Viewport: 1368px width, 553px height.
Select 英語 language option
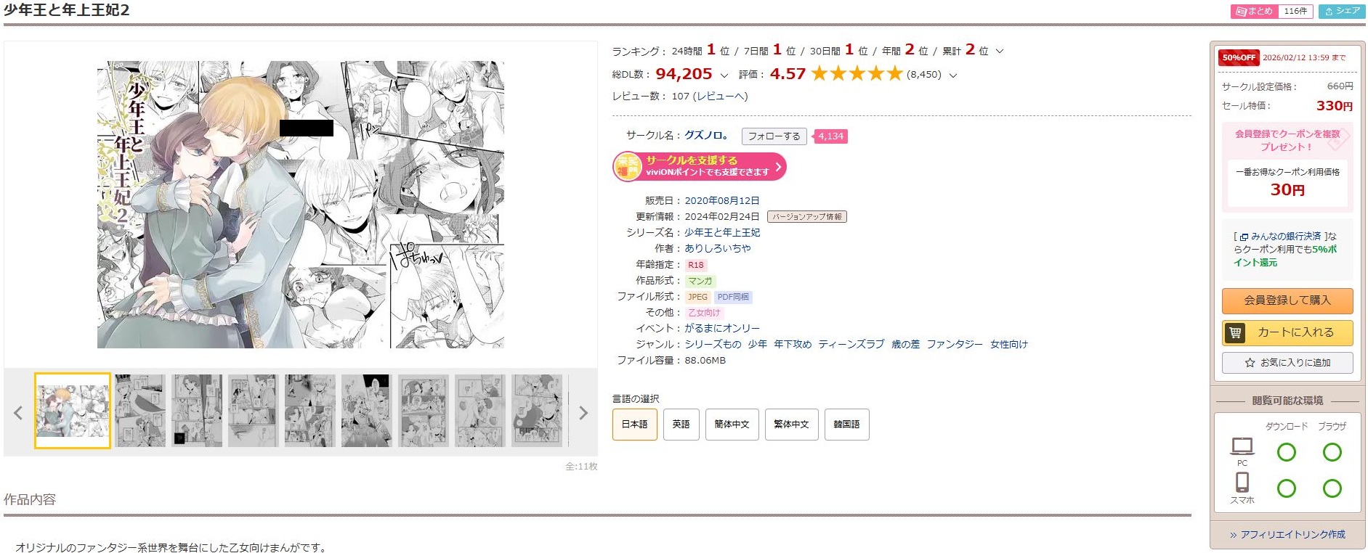(681, 425)
